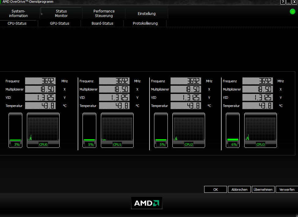The width and height of the screenshot is (298, 217).
Task: Click the Abbrechen button
Action: click(x=239, y=189)
